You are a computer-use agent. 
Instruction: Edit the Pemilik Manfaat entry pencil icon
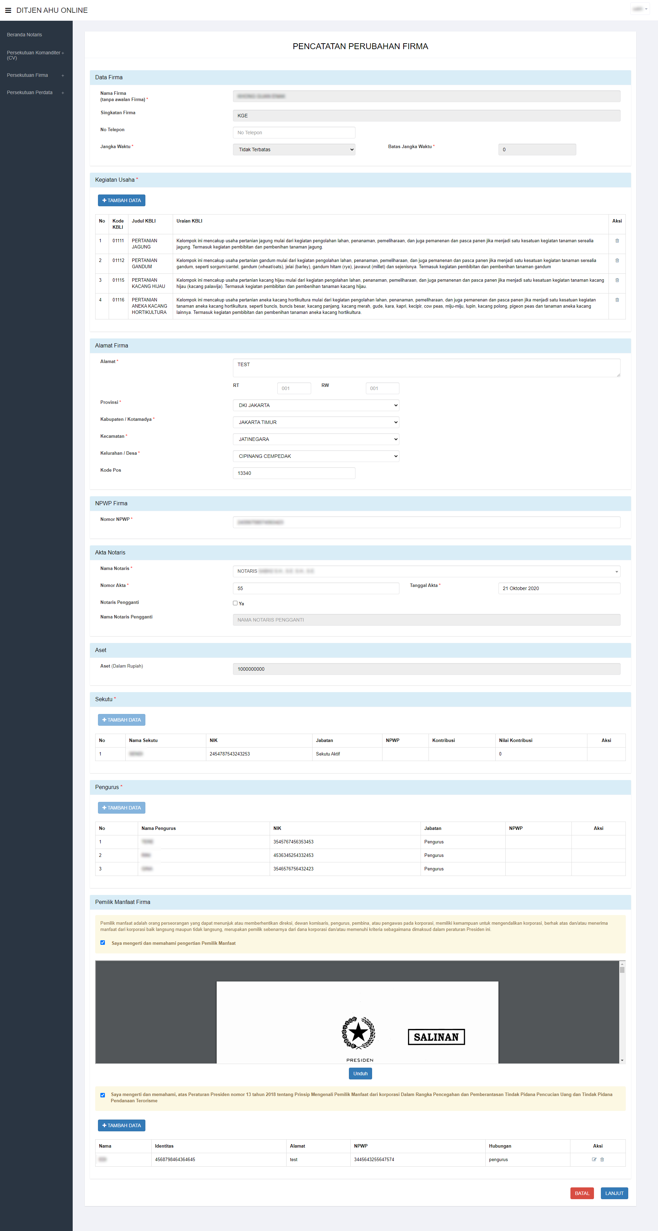[x=594, y=1159]
